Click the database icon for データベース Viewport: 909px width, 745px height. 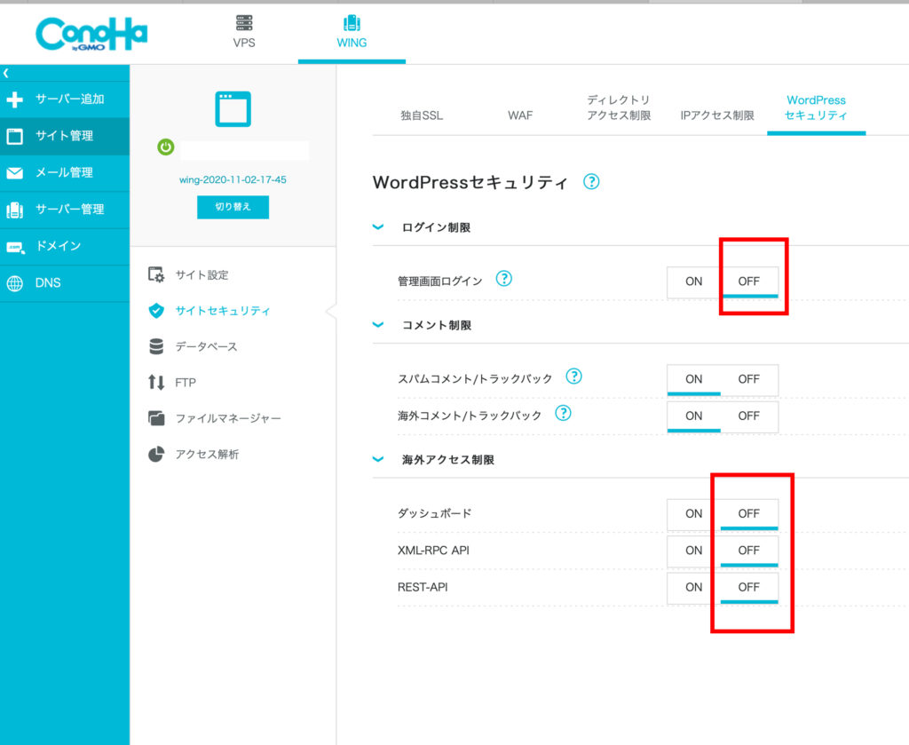[156, 346]
